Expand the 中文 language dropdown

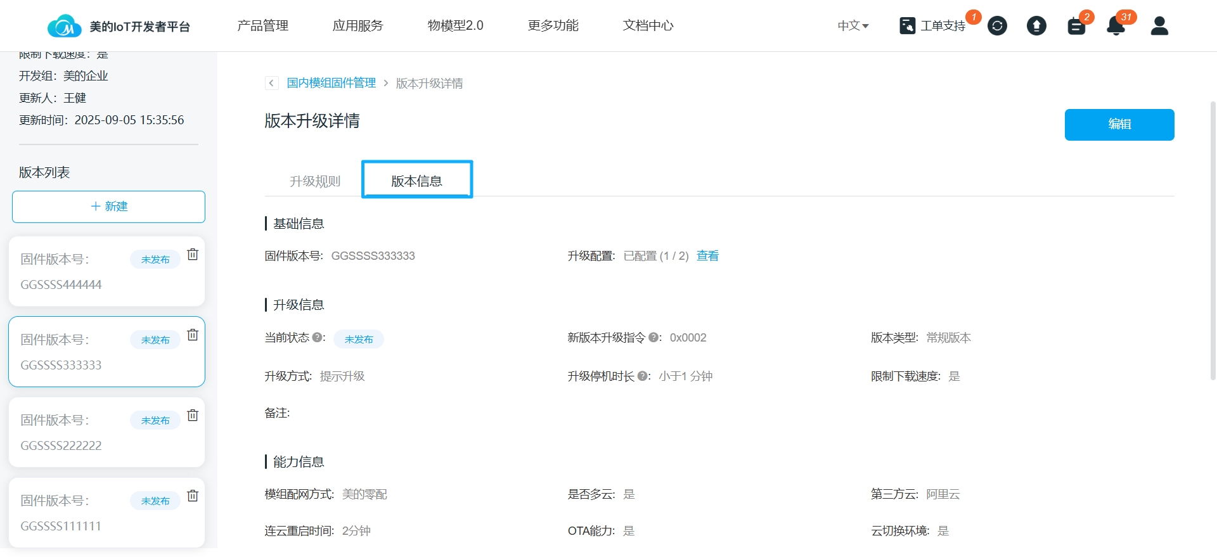pyautogui.click(x=853, y=26)
